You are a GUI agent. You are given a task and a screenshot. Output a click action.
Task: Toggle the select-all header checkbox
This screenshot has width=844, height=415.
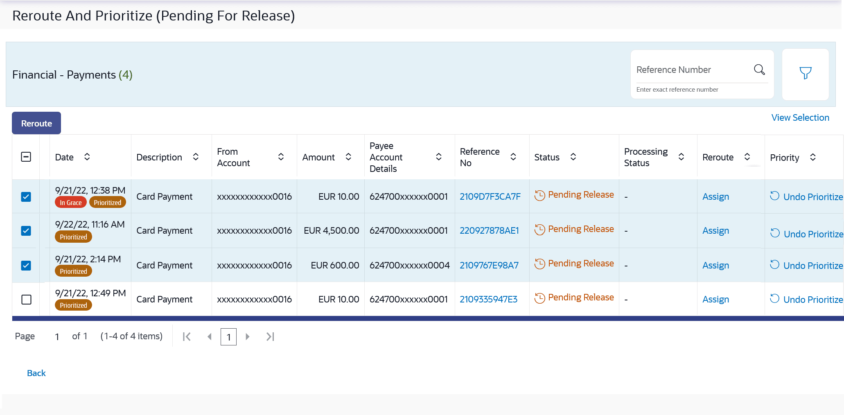click(x=26, y=157)
